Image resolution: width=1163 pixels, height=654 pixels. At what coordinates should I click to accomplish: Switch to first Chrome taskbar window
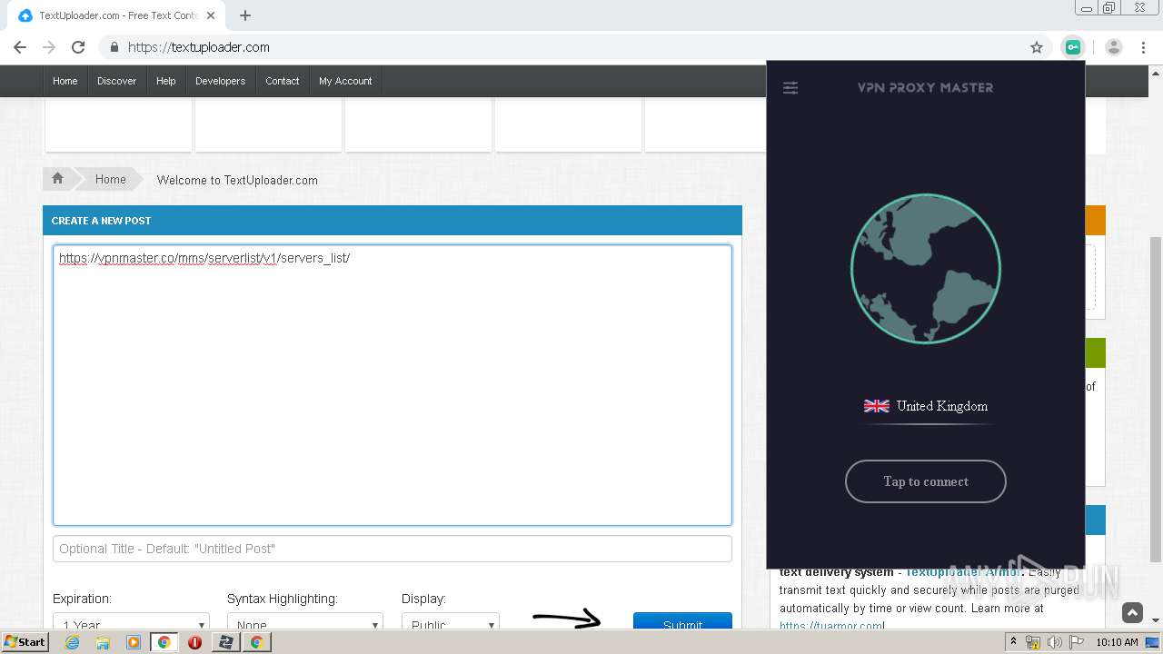164,642
